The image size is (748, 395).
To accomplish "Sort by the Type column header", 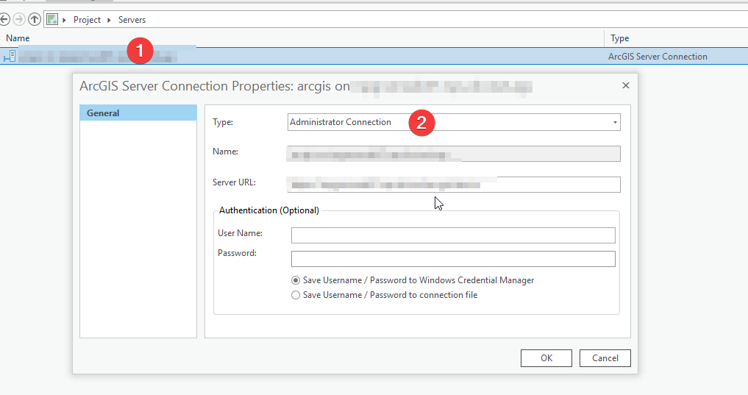I will (x=620, y=38).
